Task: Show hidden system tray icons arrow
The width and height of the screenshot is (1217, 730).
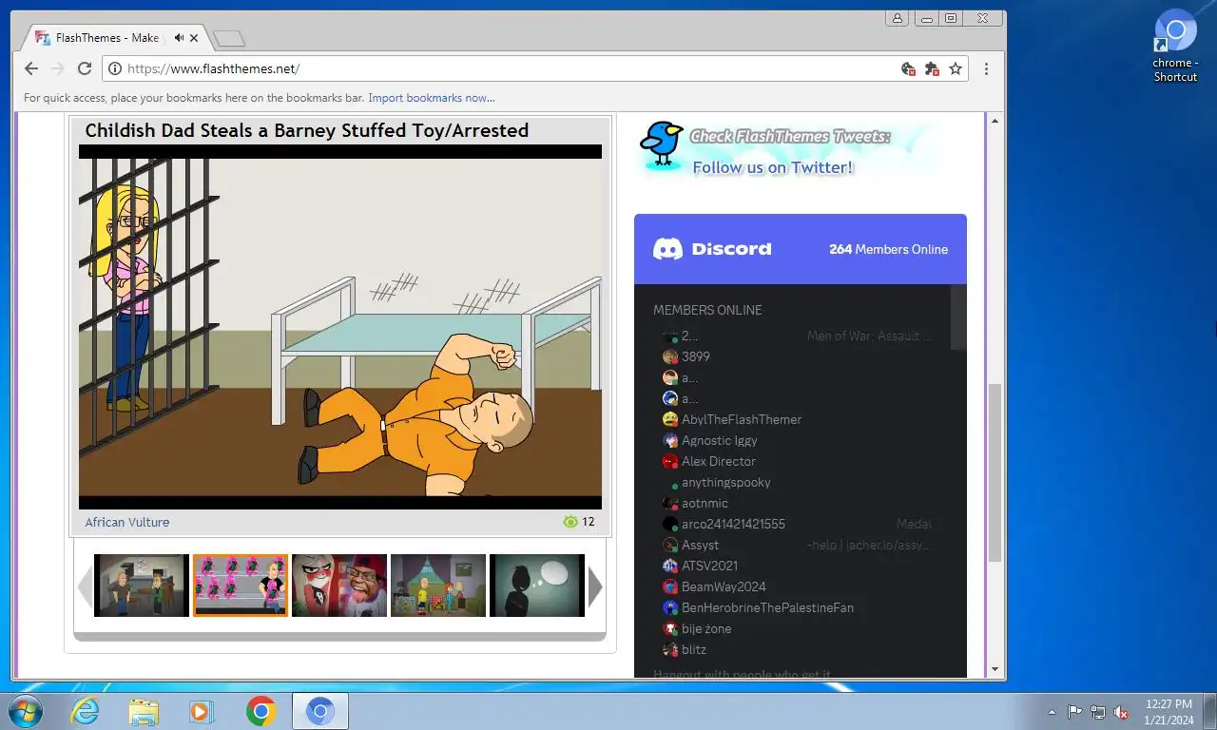Action: (1052, 712)
